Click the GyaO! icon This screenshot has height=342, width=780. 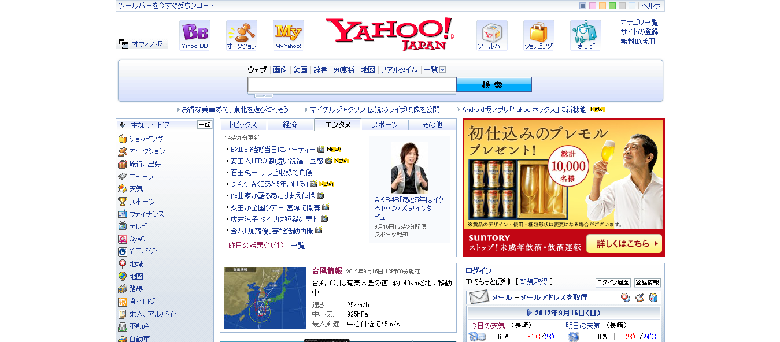pyautogui.click(x=123, y=239)
